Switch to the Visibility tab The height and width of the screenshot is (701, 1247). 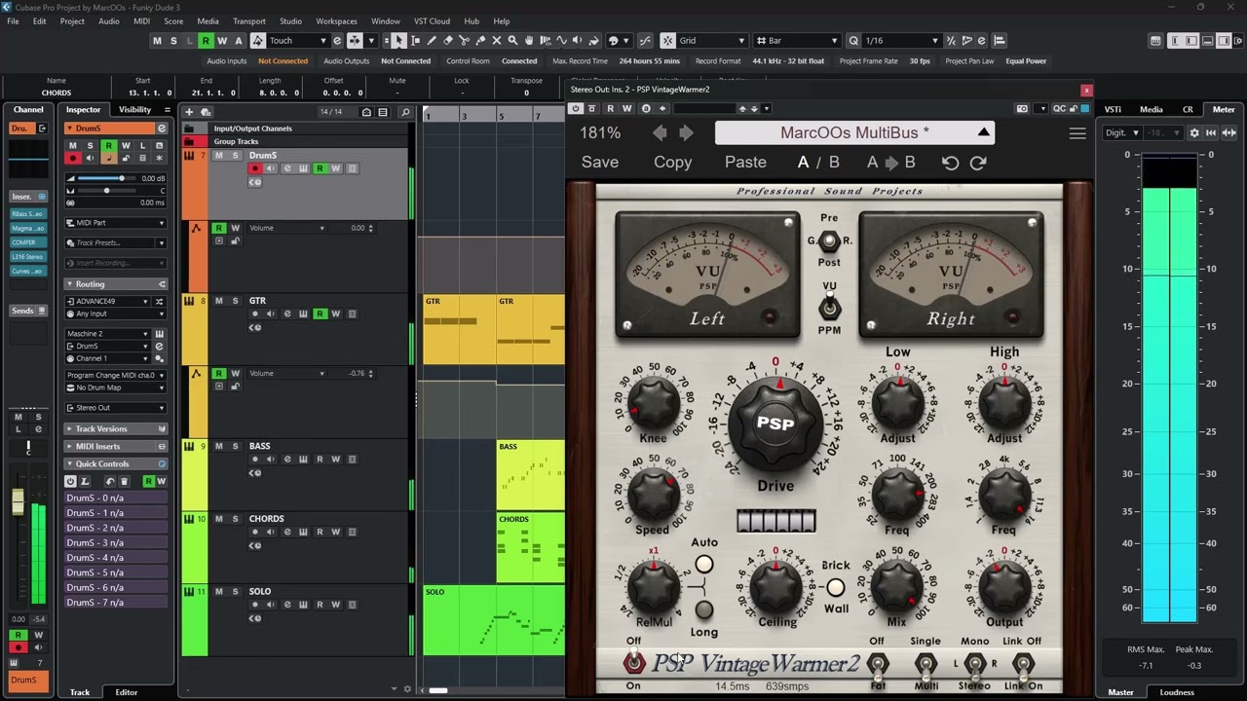[x=134, y=110]
